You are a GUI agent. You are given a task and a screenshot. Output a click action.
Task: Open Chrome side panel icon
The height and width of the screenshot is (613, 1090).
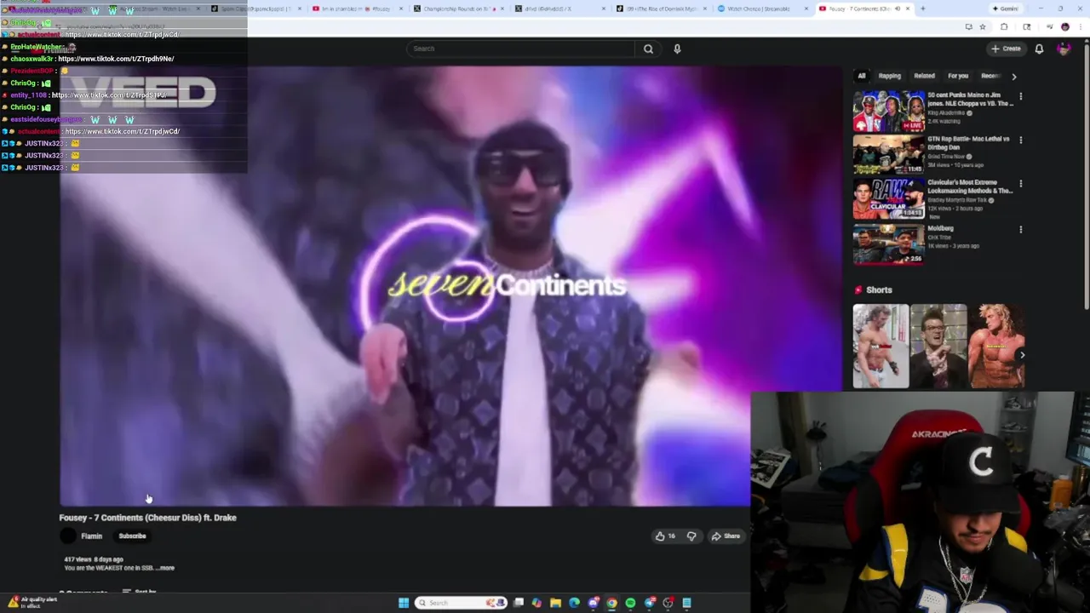coord(1026,26)
